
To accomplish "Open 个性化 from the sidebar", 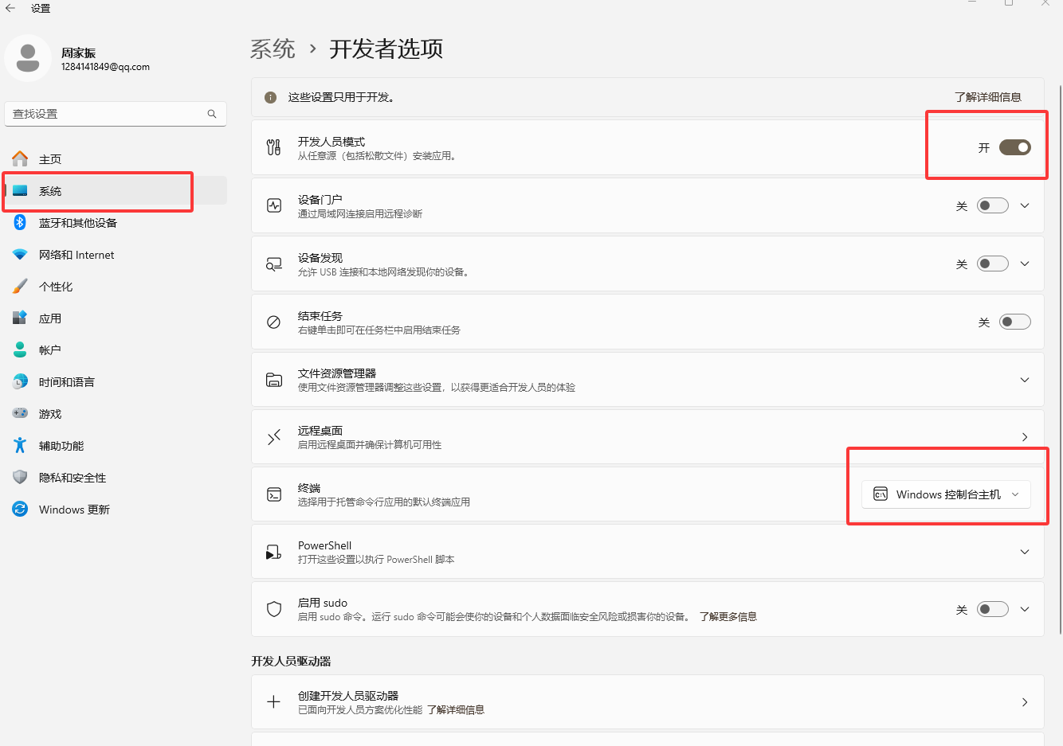I will (56, 287).
